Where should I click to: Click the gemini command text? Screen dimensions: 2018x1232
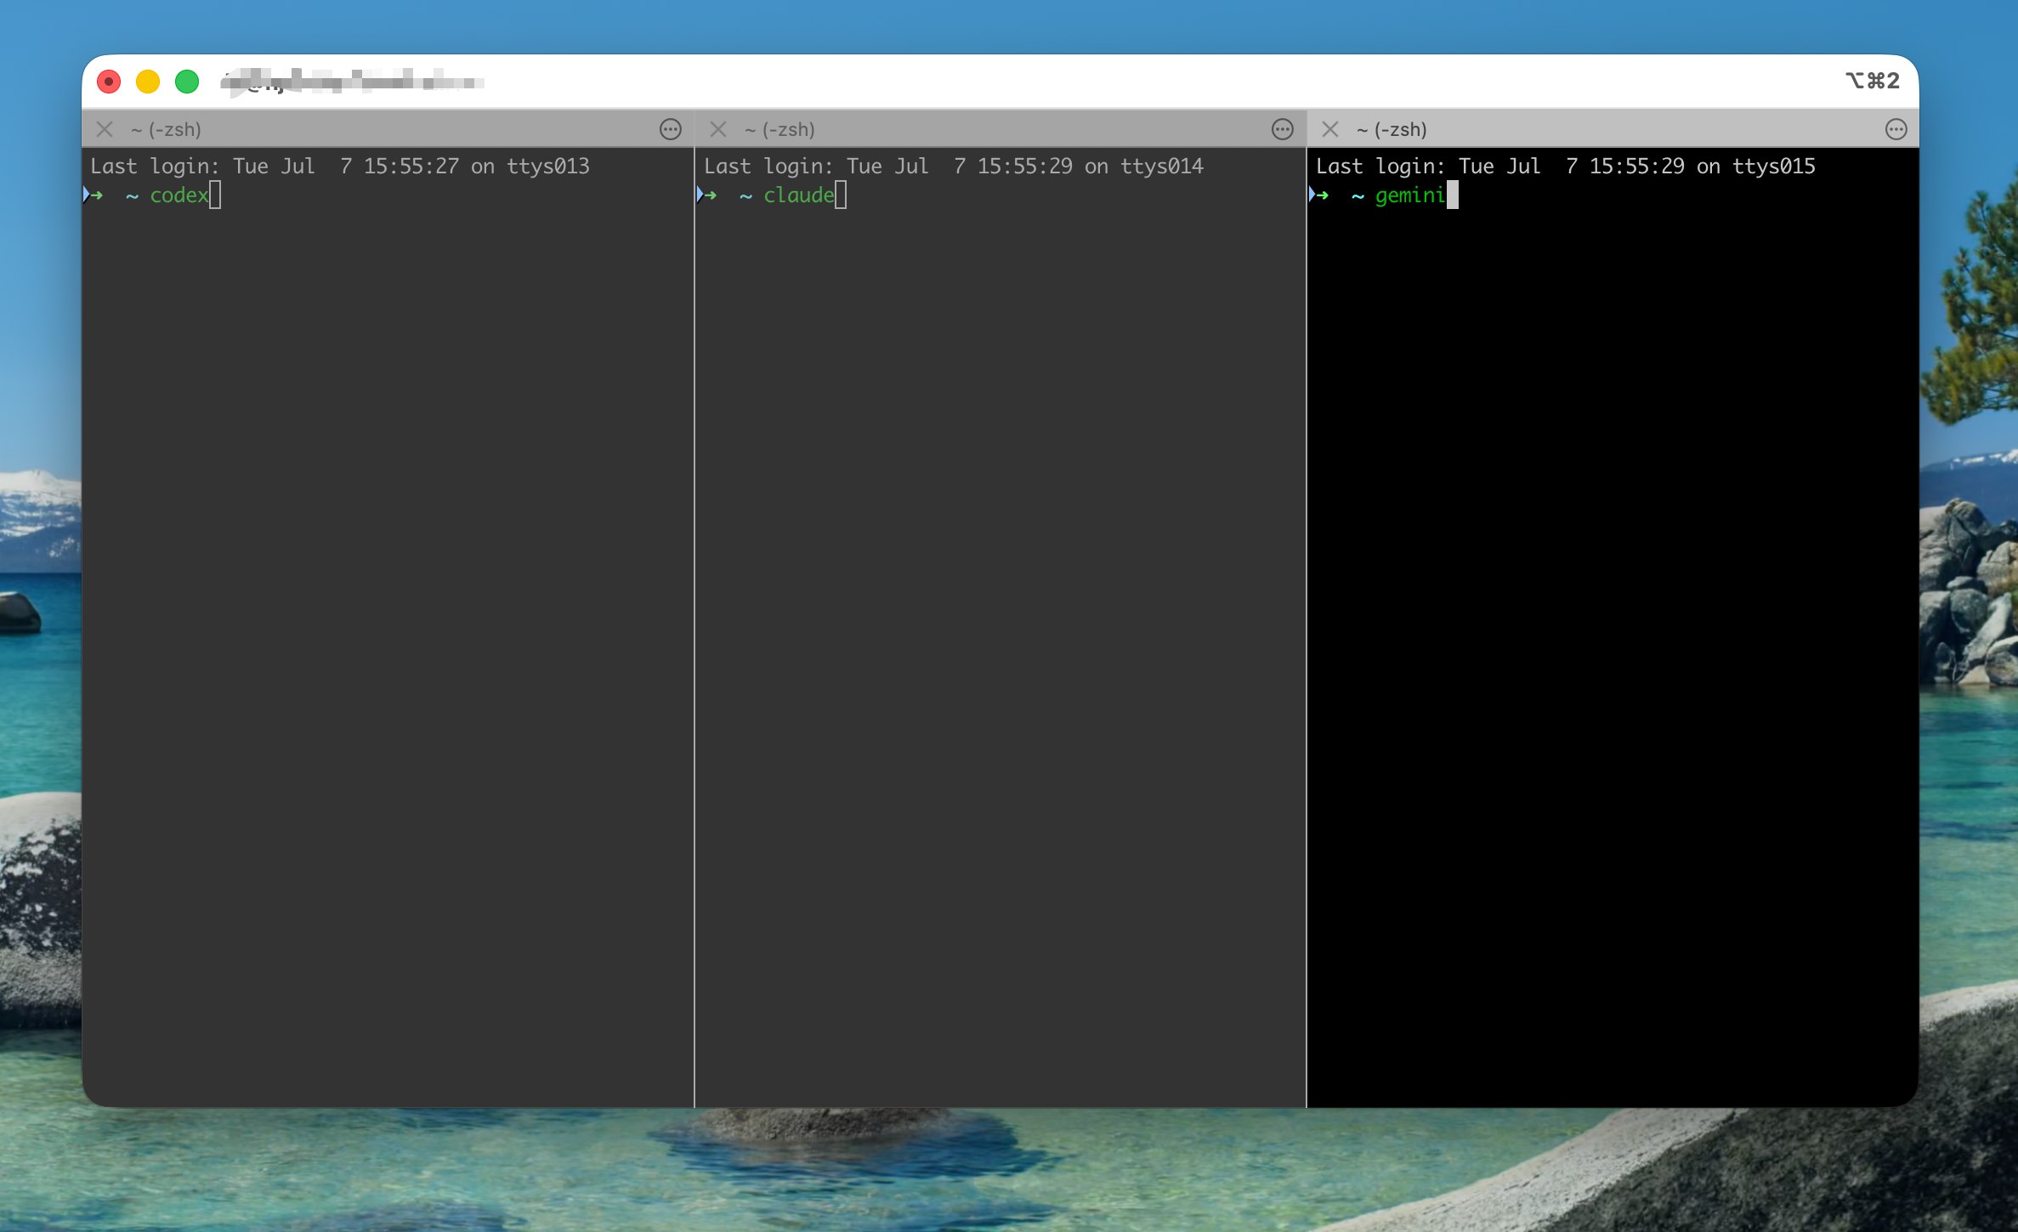pyautogui.click(x=1410, y=196)
